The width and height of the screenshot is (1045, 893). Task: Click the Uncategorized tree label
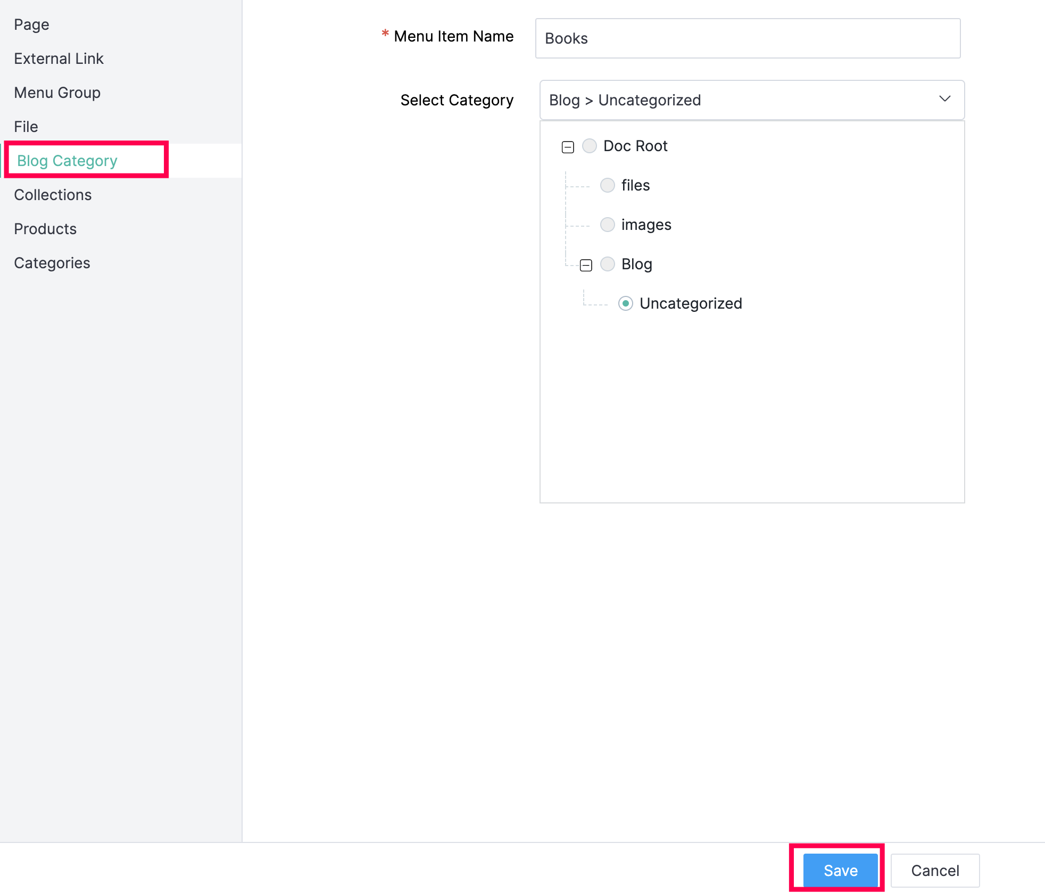coord(690,303)
